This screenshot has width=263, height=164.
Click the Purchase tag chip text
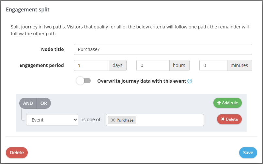[x=125, y=120]
